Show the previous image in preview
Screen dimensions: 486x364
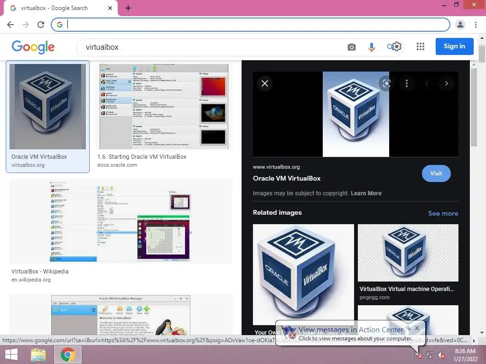click(427, 83)
